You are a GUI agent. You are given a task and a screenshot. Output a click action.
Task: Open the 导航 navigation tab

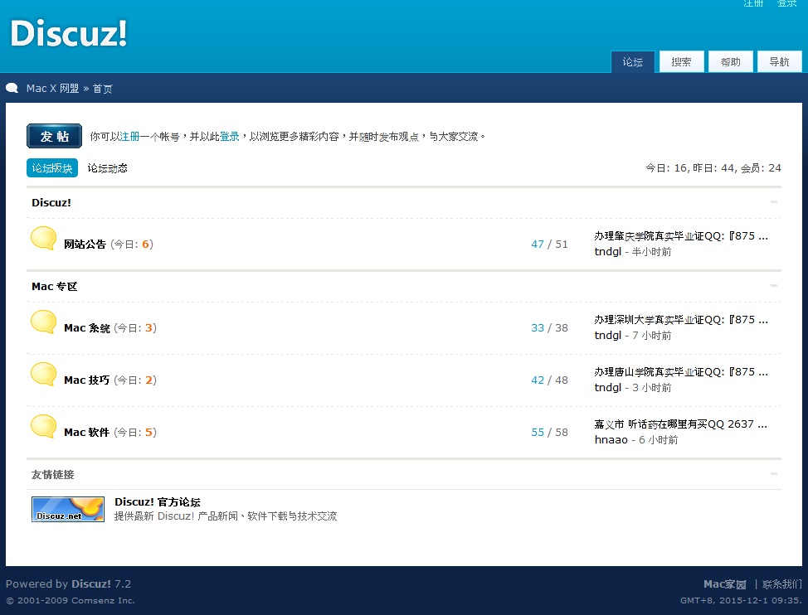[779, 62]
